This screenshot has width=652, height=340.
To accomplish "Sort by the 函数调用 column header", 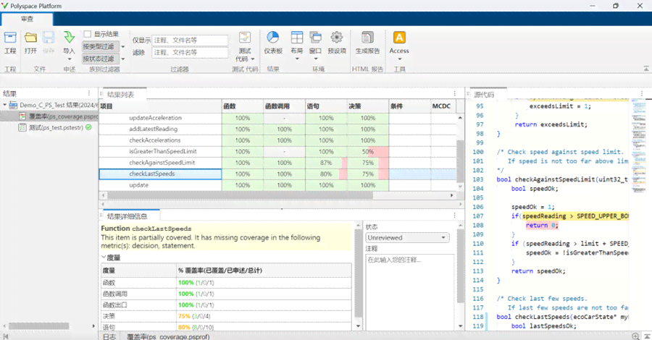I will (x=284, y=106).
